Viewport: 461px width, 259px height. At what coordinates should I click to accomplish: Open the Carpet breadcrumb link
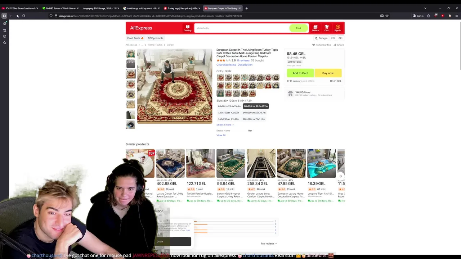170,45
